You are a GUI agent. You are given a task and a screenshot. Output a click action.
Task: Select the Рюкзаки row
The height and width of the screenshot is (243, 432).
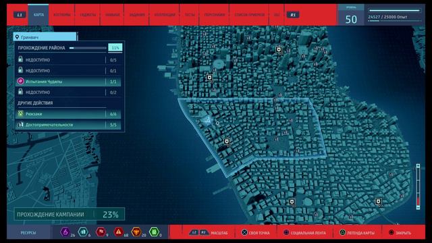[68, 114]
